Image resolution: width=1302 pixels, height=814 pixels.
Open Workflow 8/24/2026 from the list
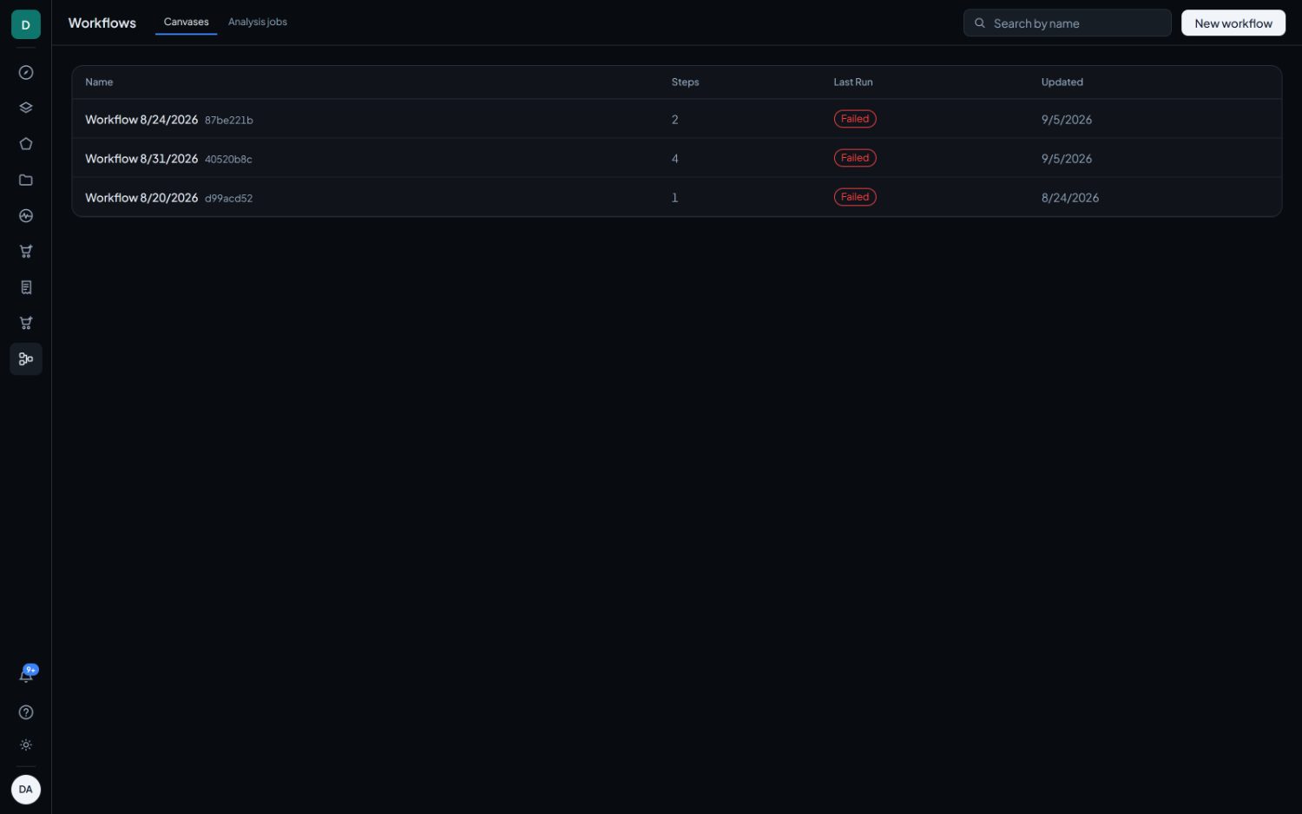point(141,120)
